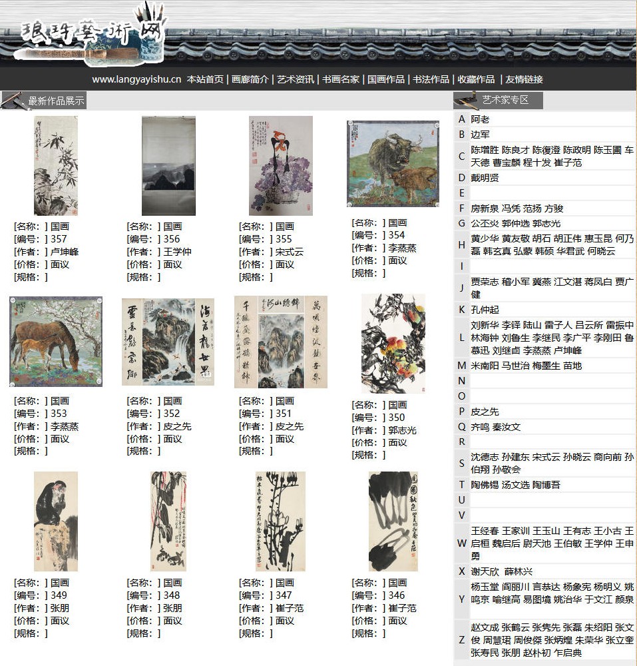This screenshot has width=637, height=666.
Task: Click artist name 孔仲起 under K
Action: pos(485,310)
